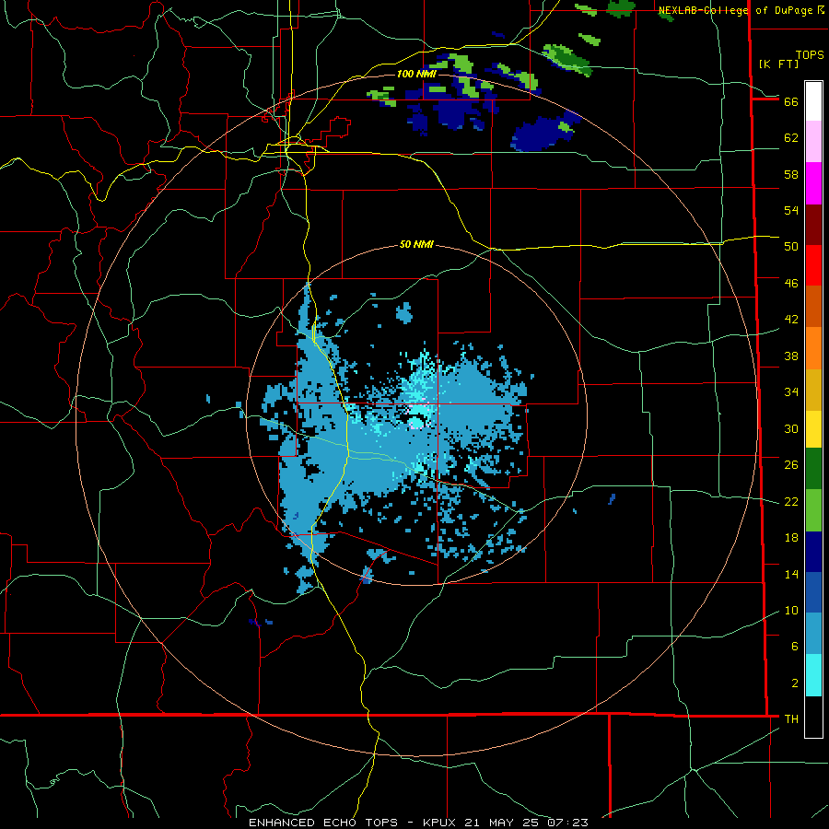Click the yellow swatch near 30
Image resolution: width=829 pixels, height=829 pixels.
tap(813, 429)
